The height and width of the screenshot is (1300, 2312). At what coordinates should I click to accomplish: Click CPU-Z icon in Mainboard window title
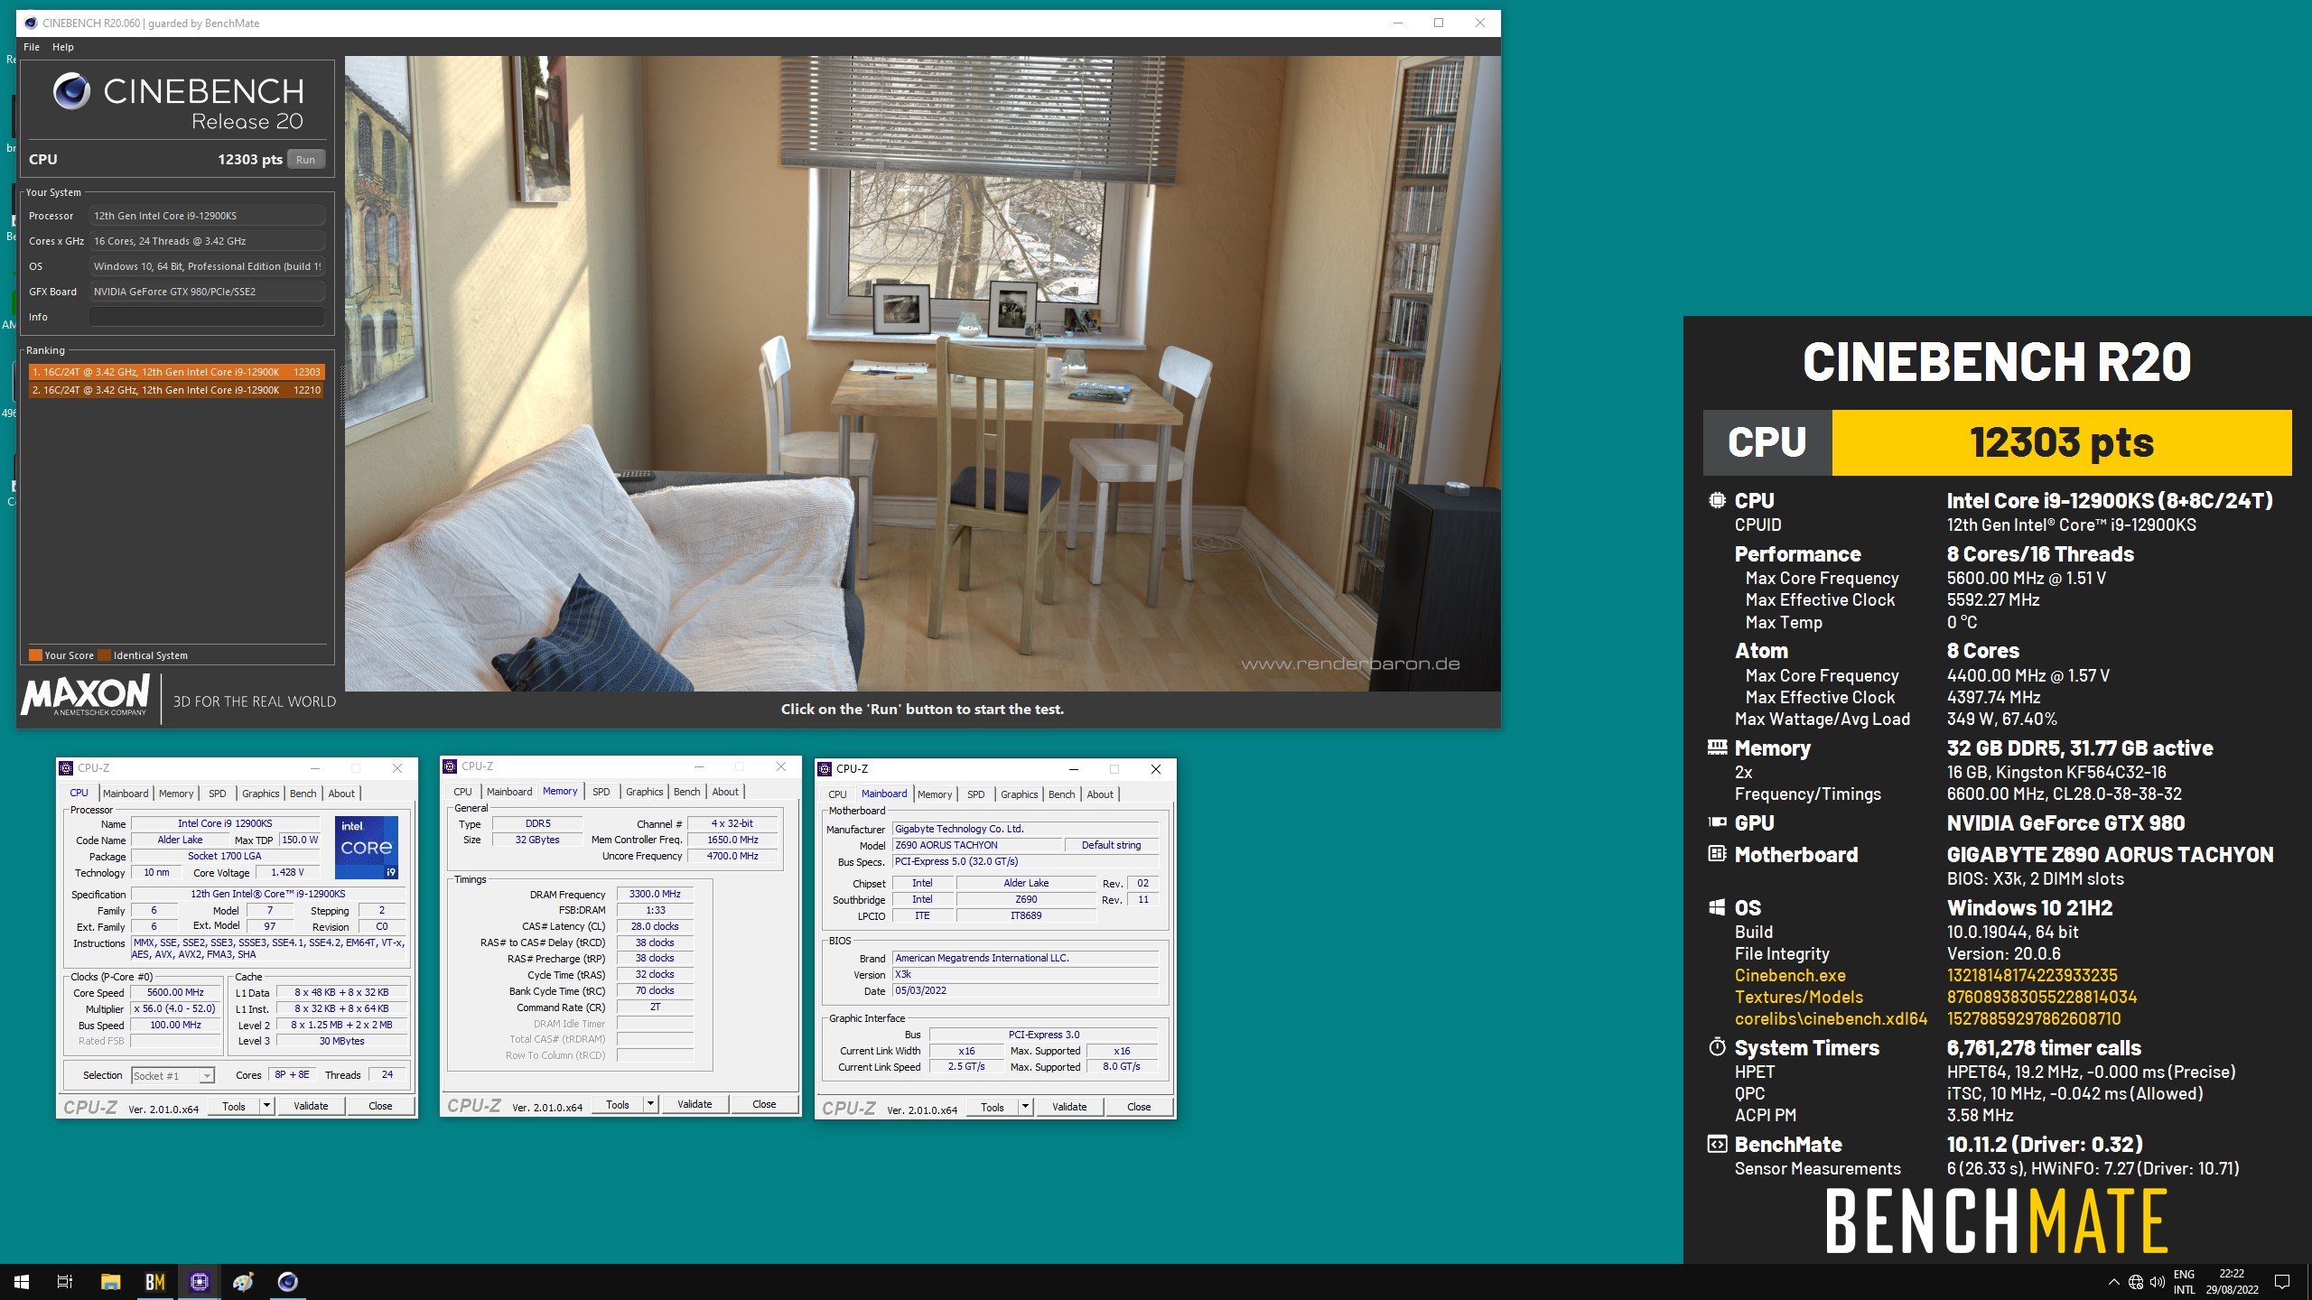pos(825,769)
